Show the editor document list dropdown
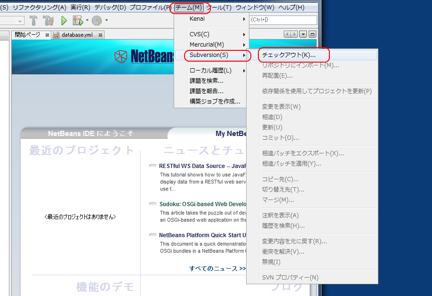The height and width of the screenshot is (296, 432). point(303,34)
